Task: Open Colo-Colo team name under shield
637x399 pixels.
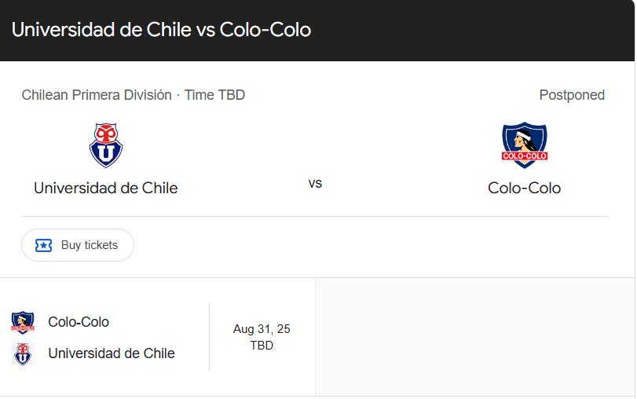Action: [524, 189]
